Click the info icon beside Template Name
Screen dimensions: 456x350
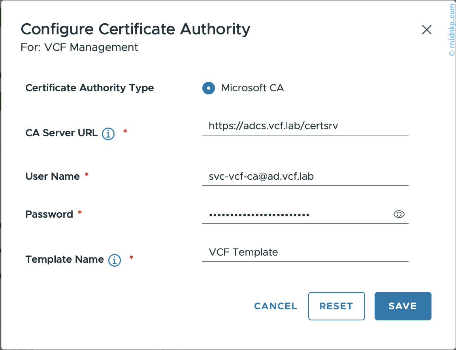pyautogui.click(x=115, y=260)
